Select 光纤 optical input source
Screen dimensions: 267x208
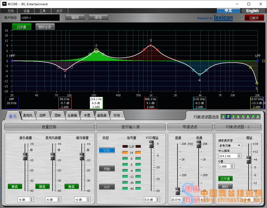coord(107,187)
